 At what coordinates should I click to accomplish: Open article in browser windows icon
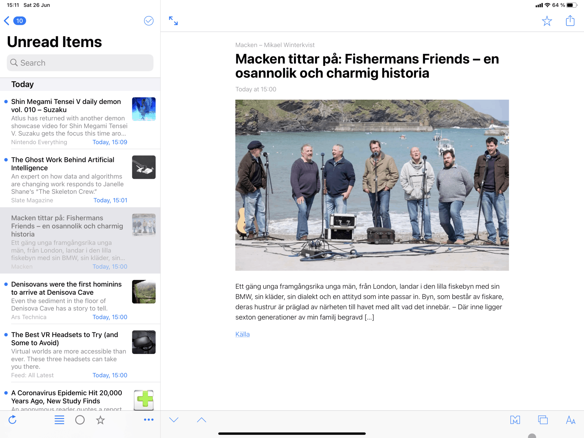click(543, 420)
